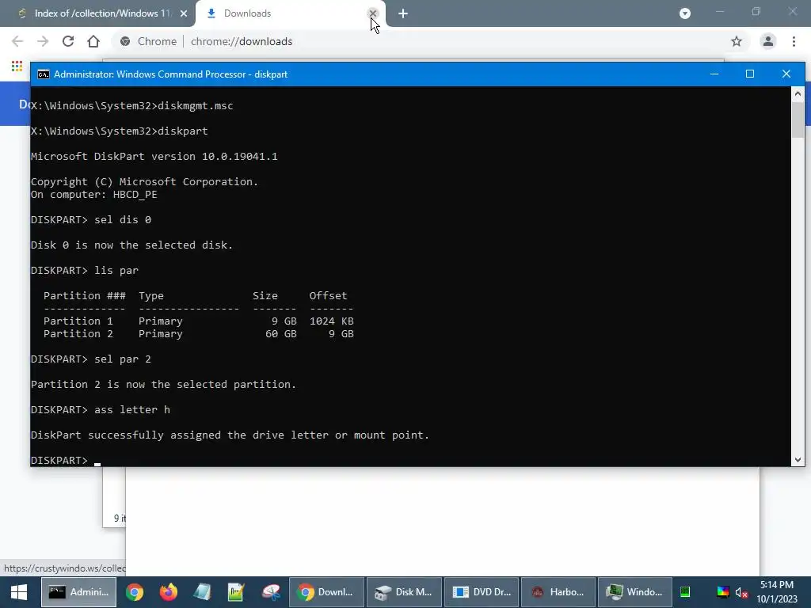Open the green ruler notepad app in taskbar
811x608 pixels.
pos(236,592)
